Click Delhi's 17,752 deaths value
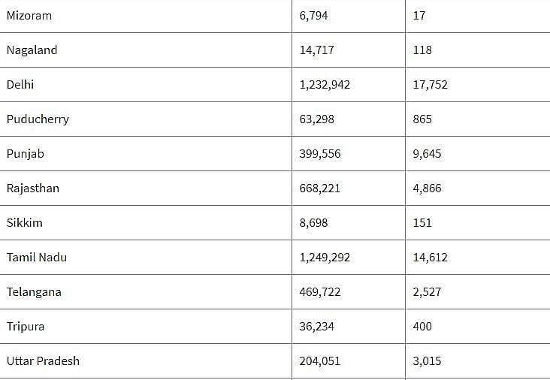550x380 pixels. coord(431,85)
